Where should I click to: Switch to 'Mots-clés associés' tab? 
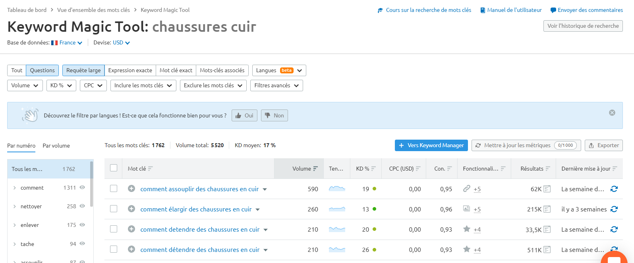(222, 70)
